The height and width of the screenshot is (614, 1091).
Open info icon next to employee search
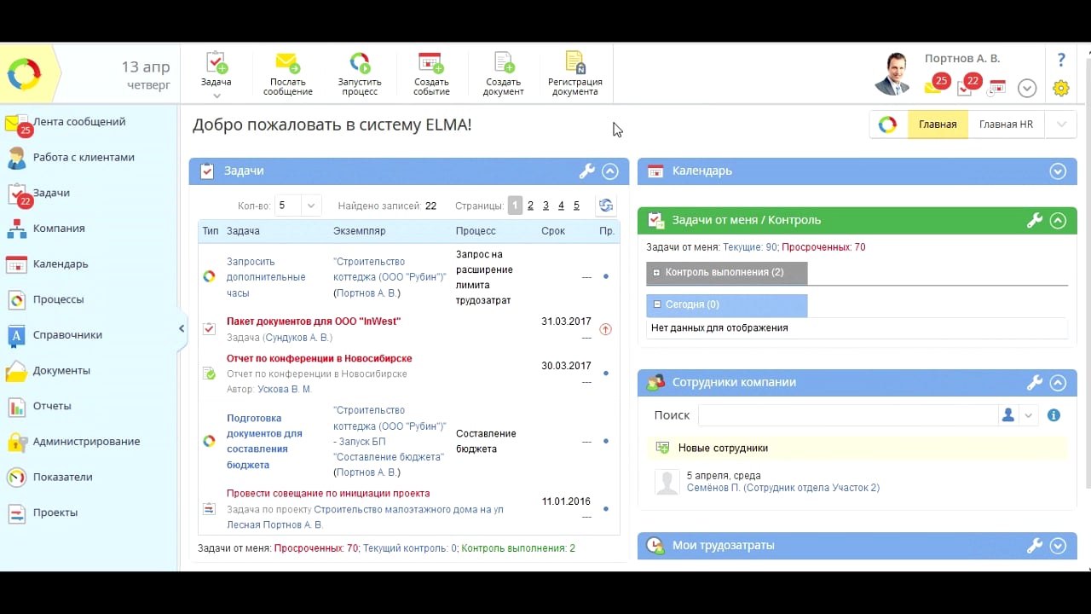point(1053,415)
